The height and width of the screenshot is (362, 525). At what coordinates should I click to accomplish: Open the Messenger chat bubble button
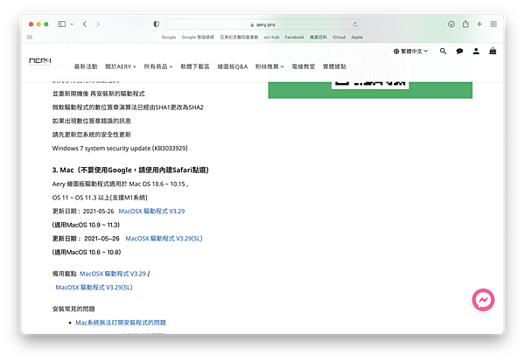click(483, 300)
